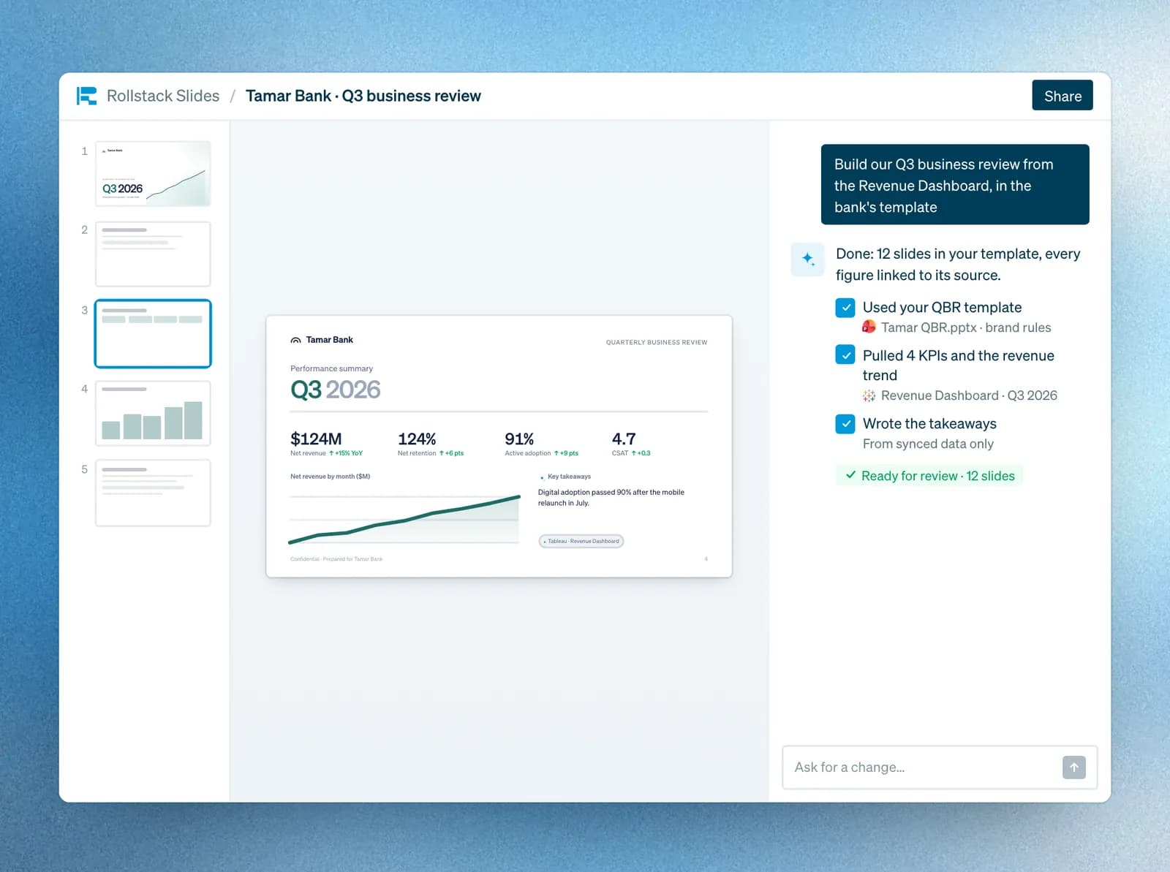Click the Performance summary label
The image size is (1170, 872).
tap(331, 368)
